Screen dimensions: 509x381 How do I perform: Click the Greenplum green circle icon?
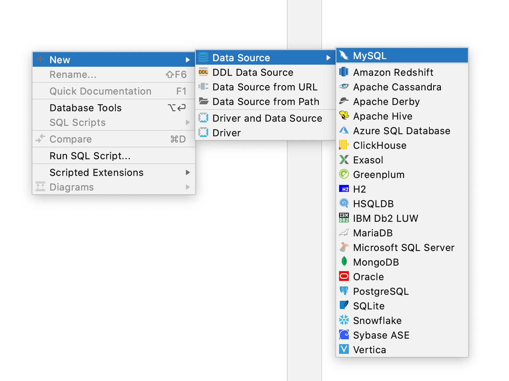(344, 174)
